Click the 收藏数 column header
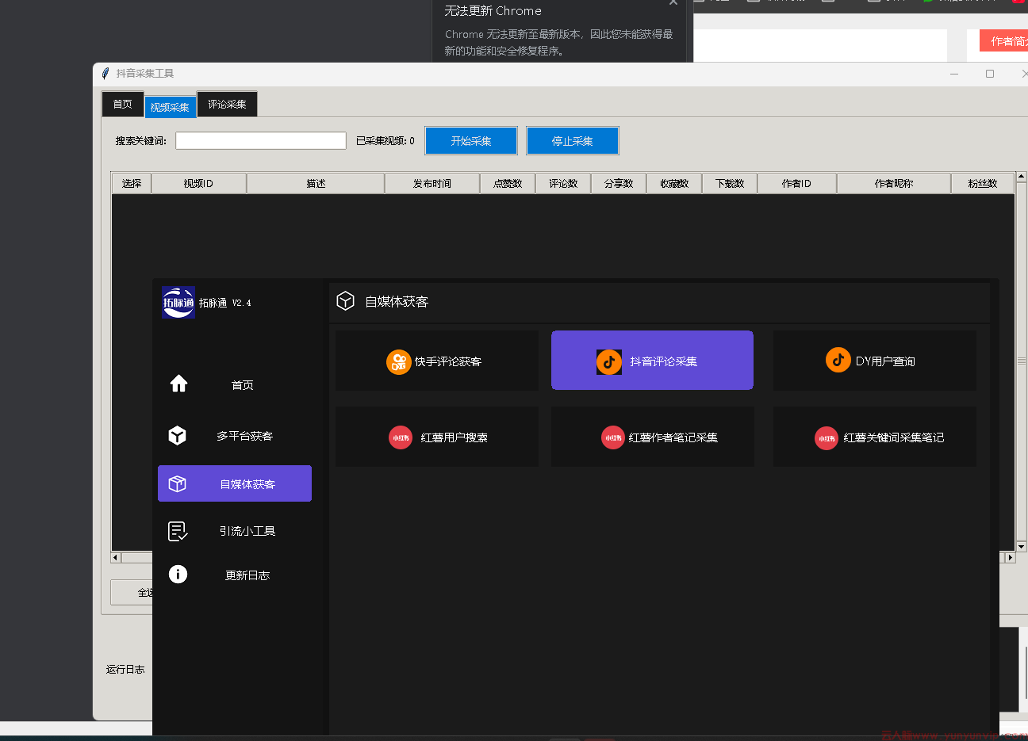Viewport: 1028px width, 741px height. [x=674, y=183]
